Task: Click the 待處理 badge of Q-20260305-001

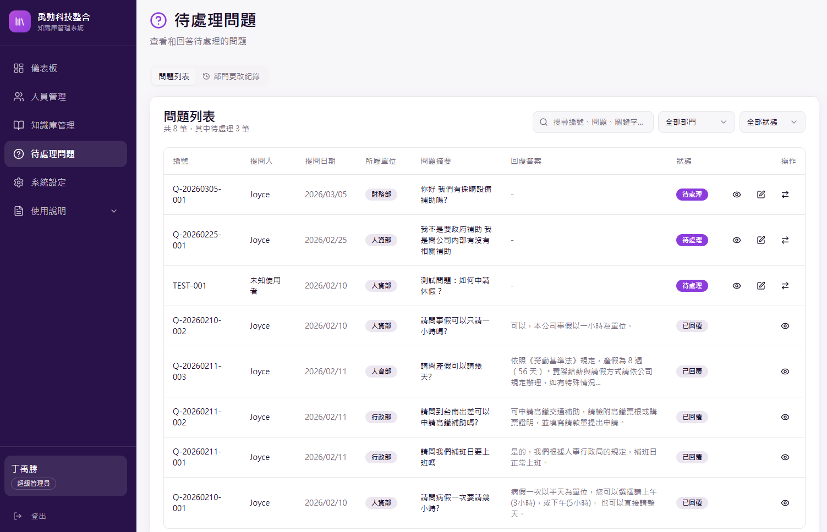Action: (x=692, y=195)
